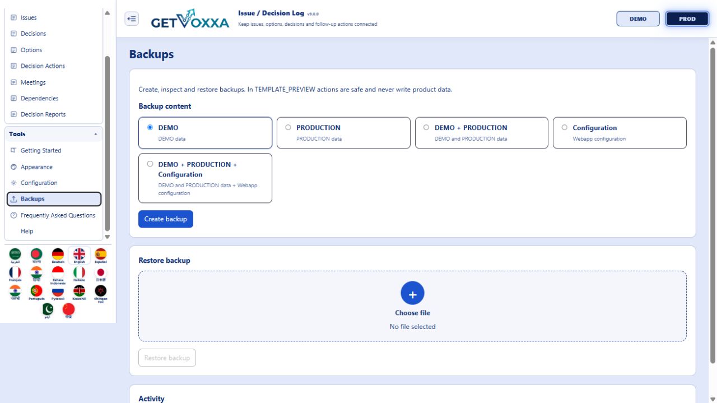
Task: Switch language with the German flag
Action: 58,256
